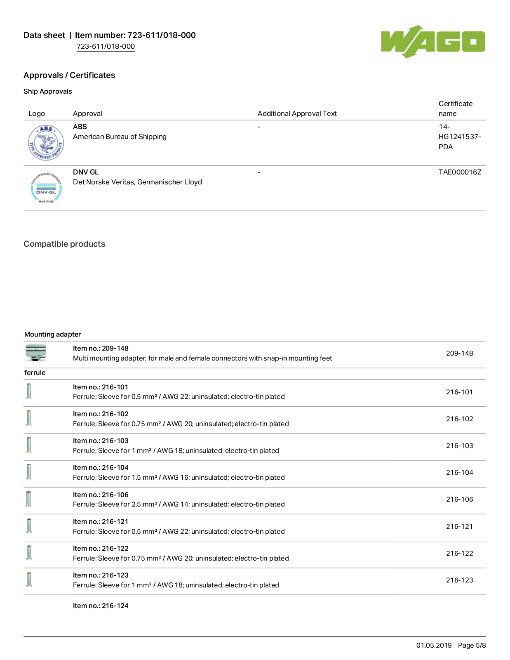Click the 'Det Norske Veritas, Germanischer Lloyd' text

138,182
